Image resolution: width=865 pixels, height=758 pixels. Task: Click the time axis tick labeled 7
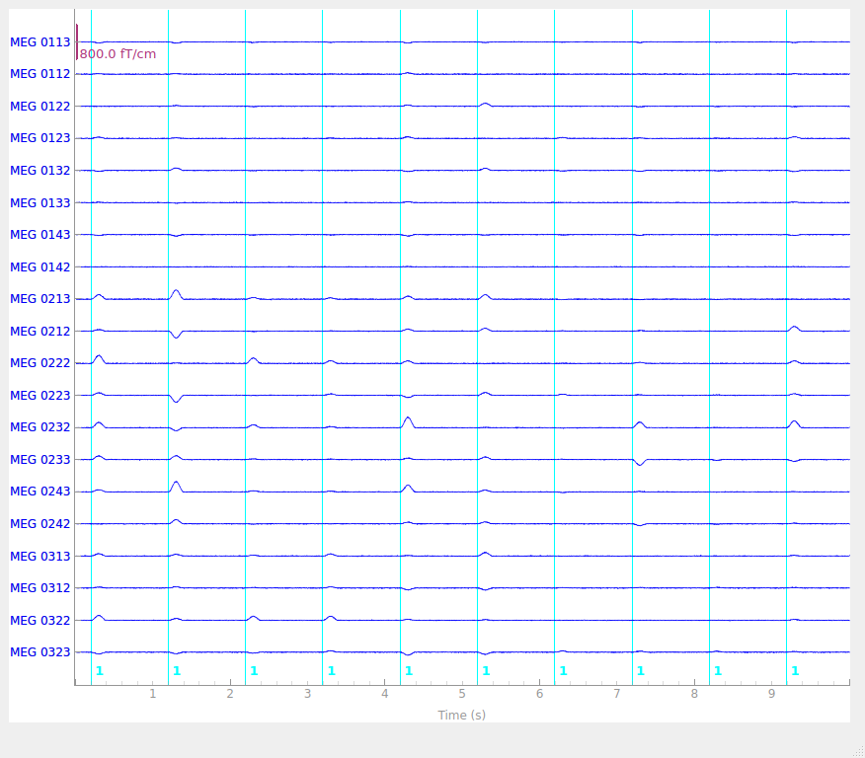[x=617, y=694]
